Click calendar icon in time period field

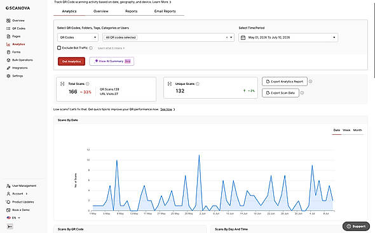[243, 37]
